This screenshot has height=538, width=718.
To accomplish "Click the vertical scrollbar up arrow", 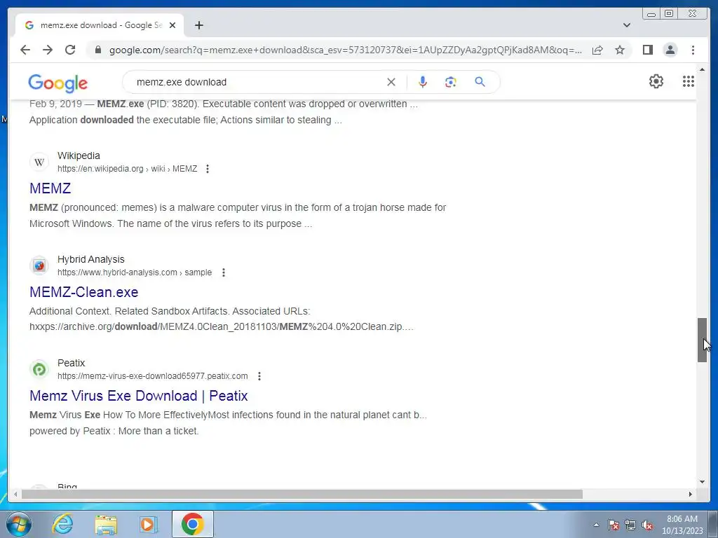I will [x=702, y=69].
